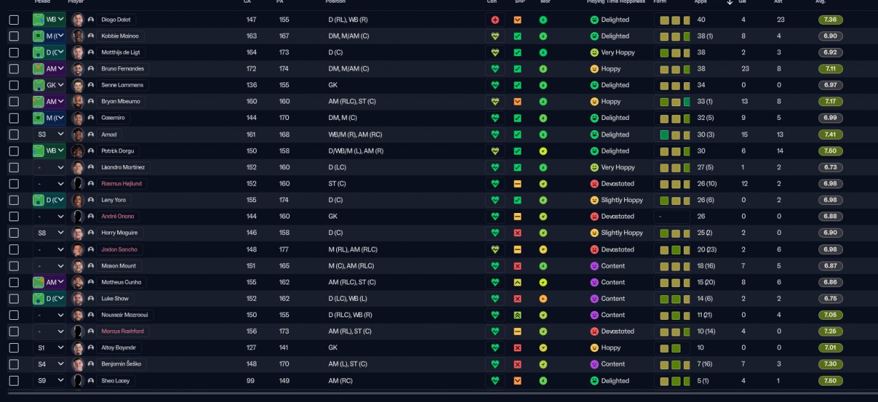Image resolution: width=878 pixels, height=402 pixels.
Task: Click Patrick Dorgu's yellow morale icon
Action: click(543, 151)
